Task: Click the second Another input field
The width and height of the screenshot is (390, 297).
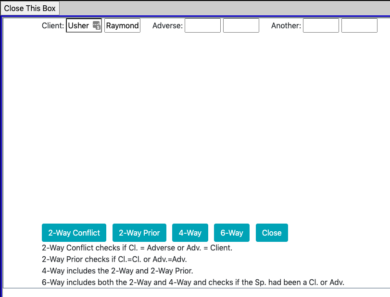Action: pyautogui.click(x=359, y=26)
